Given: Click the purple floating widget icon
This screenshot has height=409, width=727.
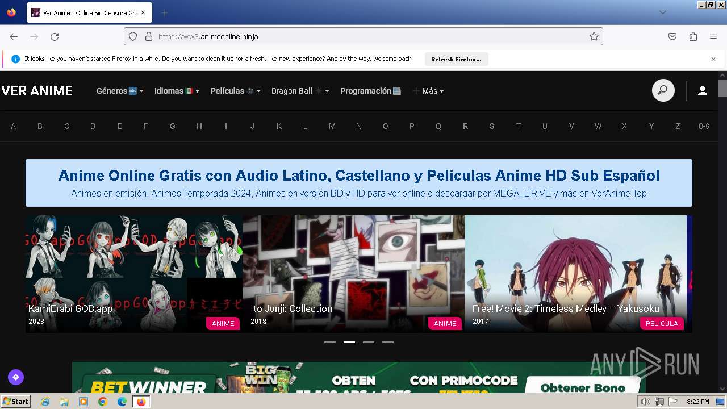Looking at the screenshot, I should click(16, 377).
